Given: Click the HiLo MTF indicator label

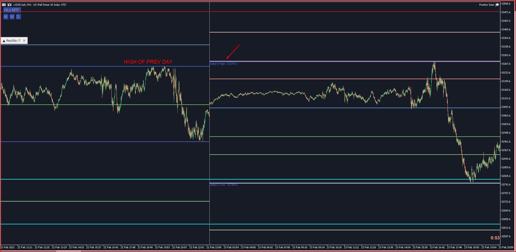Looking at the screenshot, I should point(11,10).
